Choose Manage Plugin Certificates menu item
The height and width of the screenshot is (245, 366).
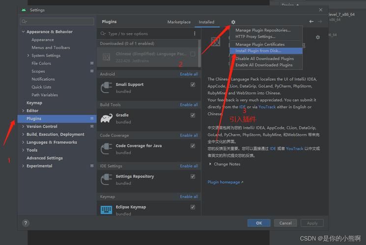pyautogui.click(x=266, y=44)
